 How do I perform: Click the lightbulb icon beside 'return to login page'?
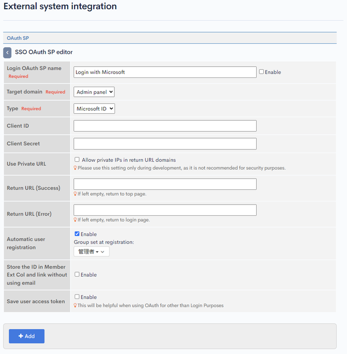(75, 220)
